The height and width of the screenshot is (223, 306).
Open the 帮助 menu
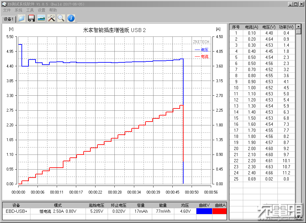53,10
